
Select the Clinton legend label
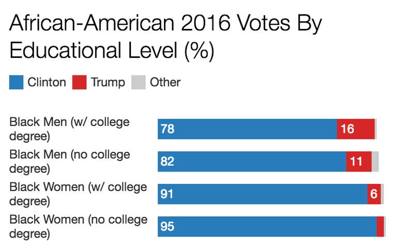[47, 82]
